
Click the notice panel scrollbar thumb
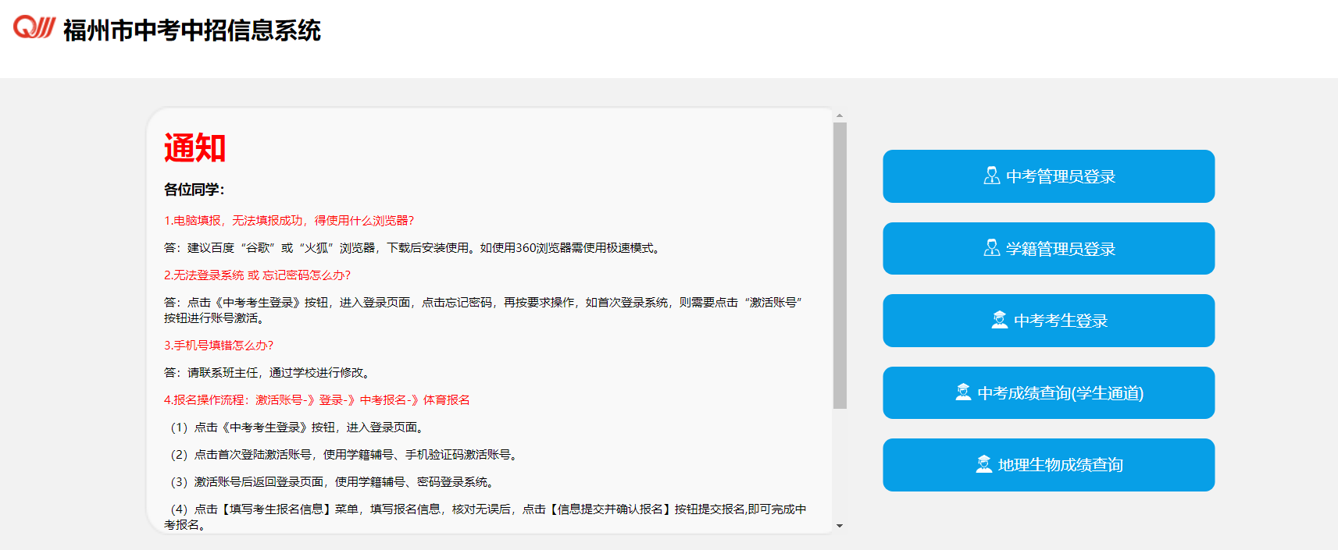coord(840,265)
